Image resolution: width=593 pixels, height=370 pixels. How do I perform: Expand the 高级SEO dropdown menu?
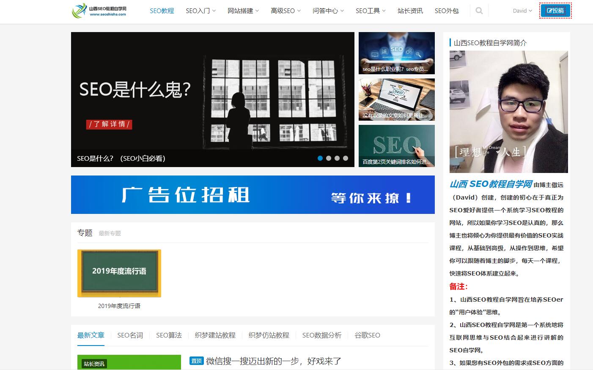(x=286, y=11)
